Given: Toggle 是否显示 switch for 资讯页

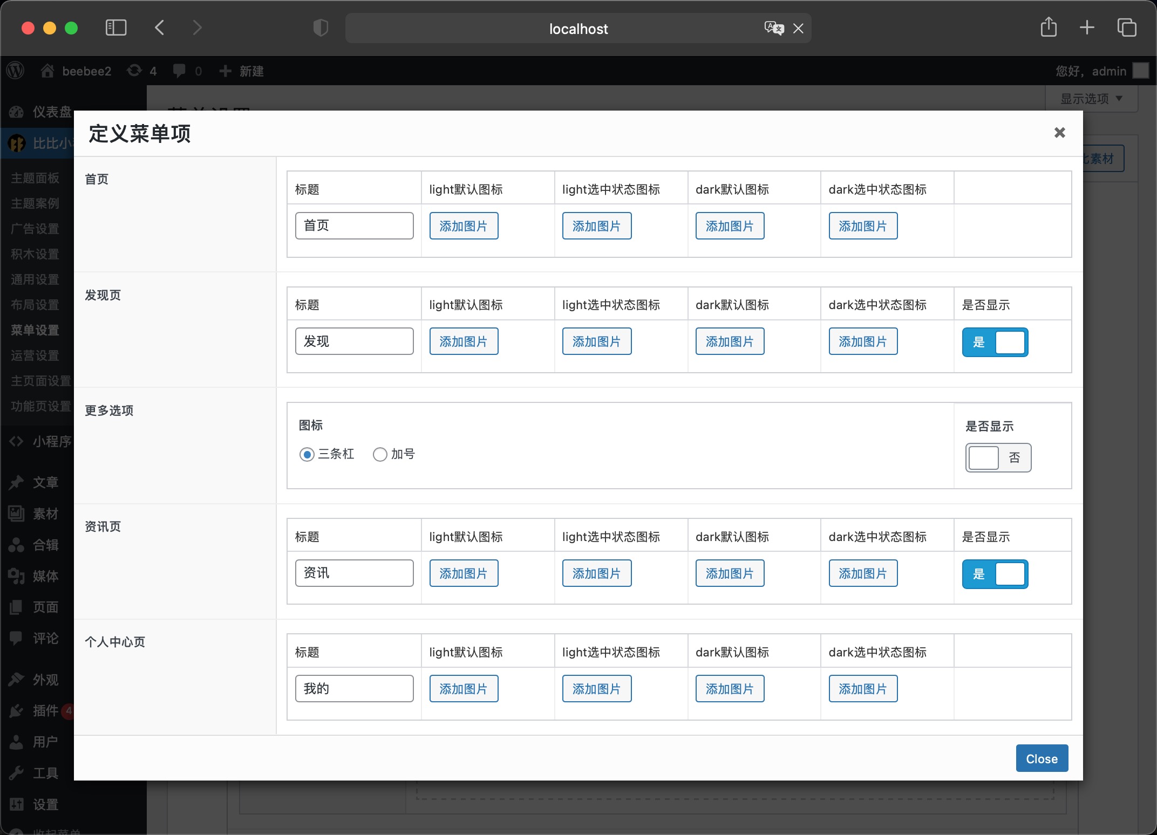Looking at the screenshot, I should coord(995,574).
